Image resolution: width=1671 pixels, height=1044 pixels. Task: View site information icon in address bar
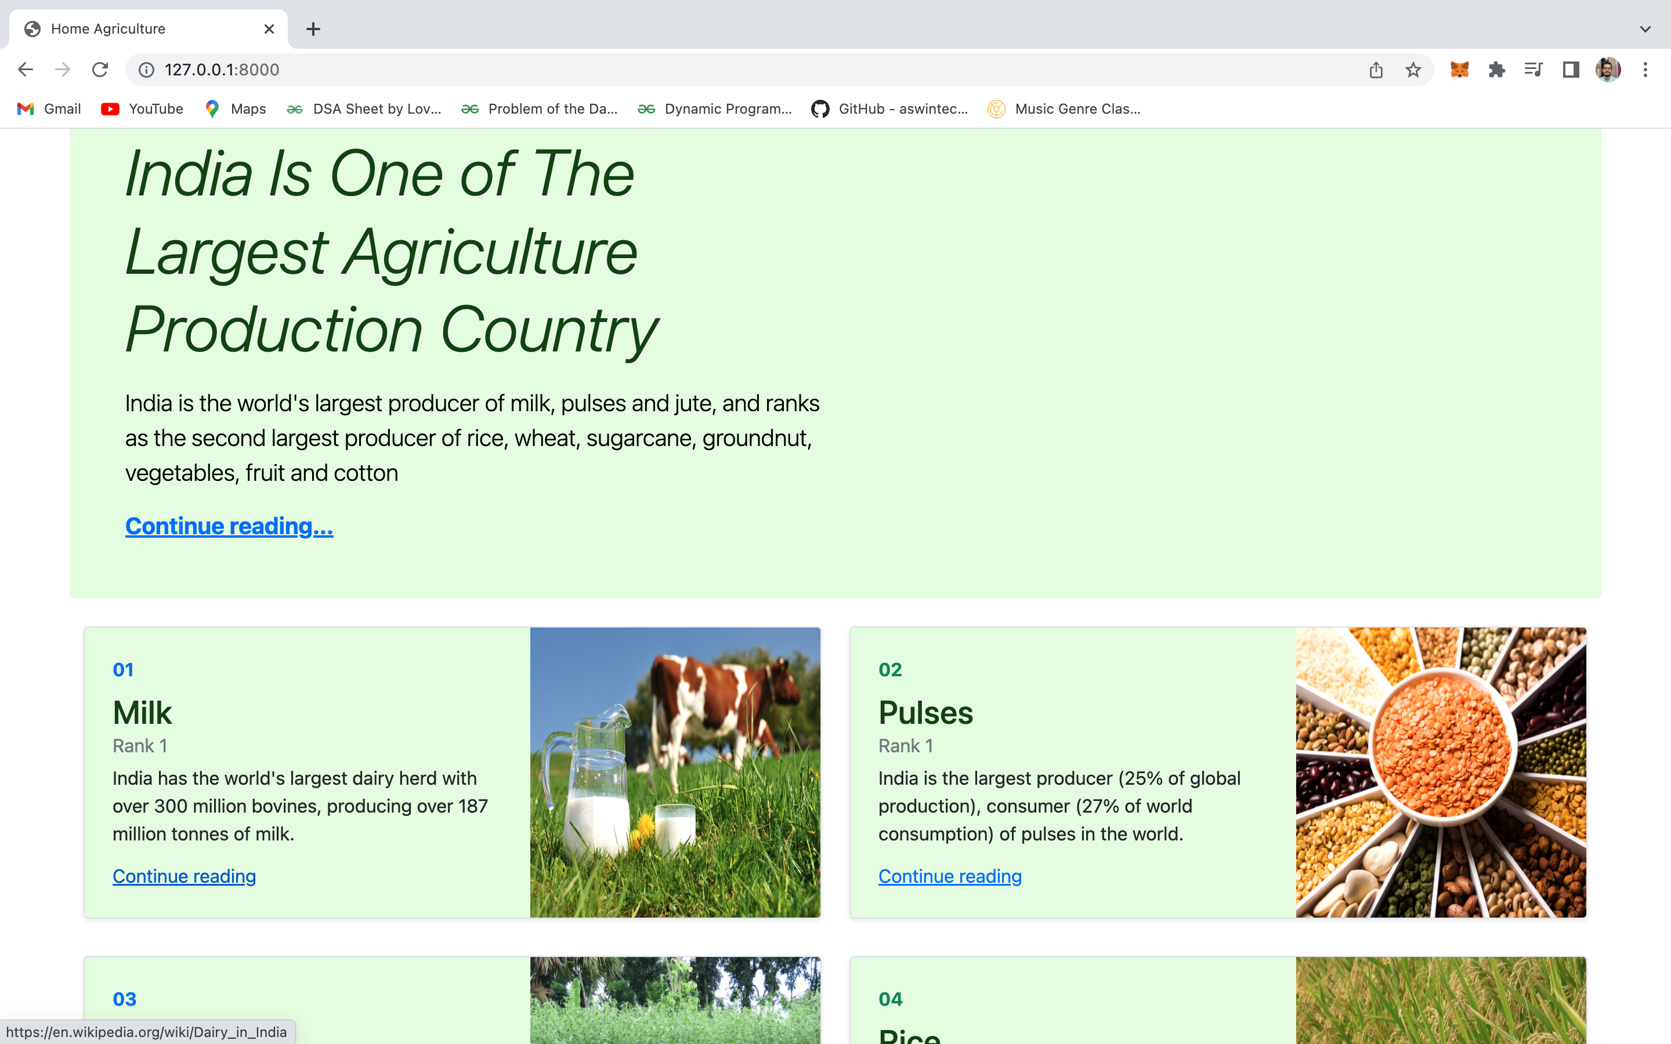click(x=146, y=70)
